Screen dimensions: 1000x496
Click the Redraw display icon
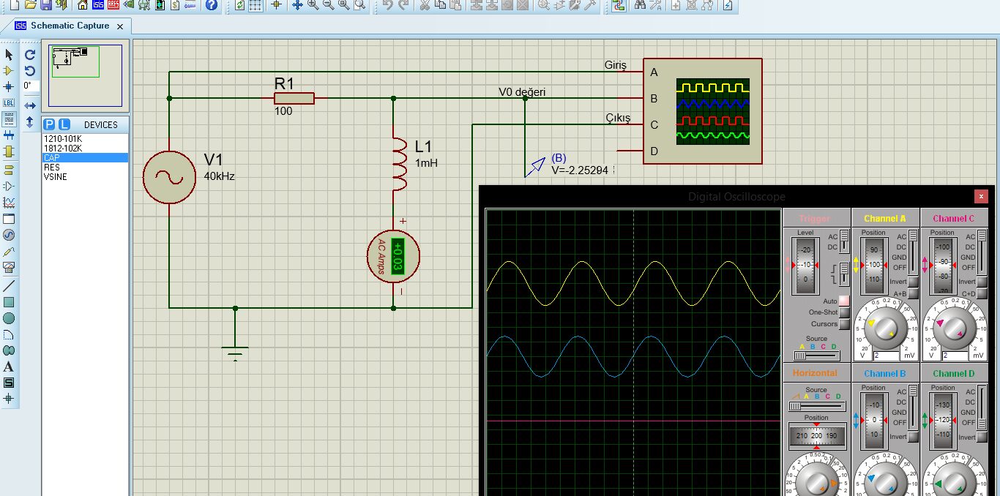point(240,5)
